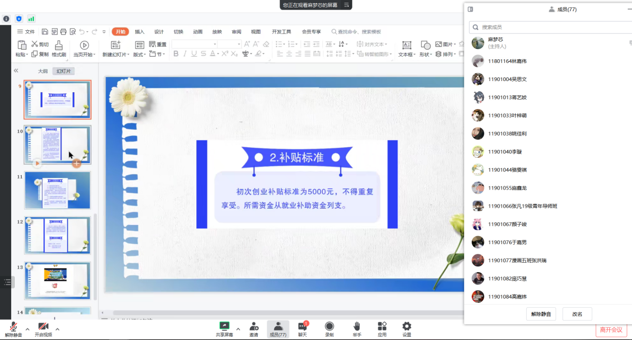Viewport: 632px width, 340px height.
Task: Turn on camera with 开启视频
Action: 43,327
